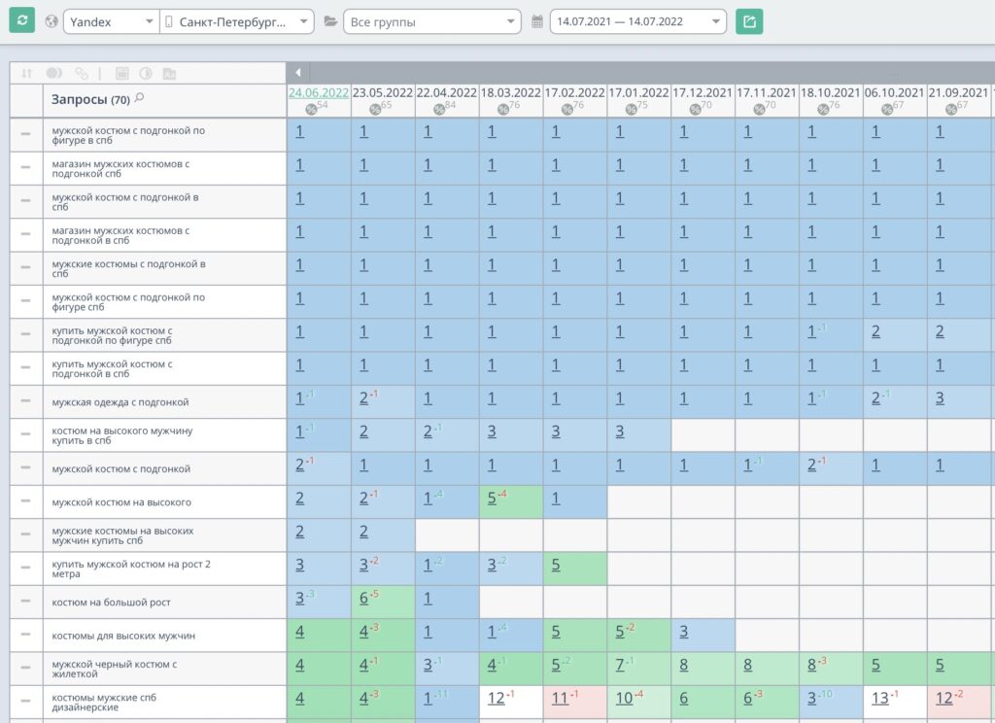Select the 17.02.2022 date column header
This screenshot has height=723, width=995.
(574, 92)
